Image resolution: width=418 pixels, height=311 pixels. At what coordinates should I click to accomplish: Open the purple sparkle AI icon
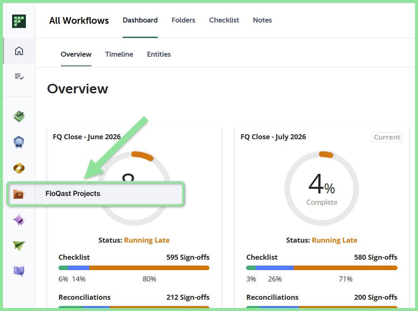[x=19, y=220]
